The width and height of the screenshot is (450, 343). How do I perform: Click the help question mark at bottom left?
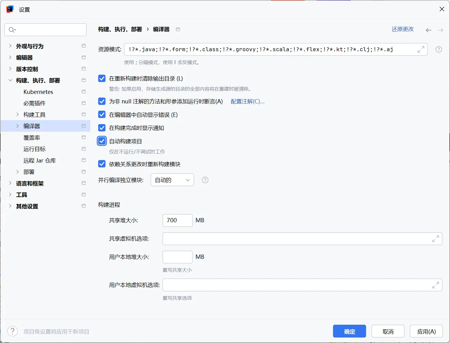click(12, 331)
